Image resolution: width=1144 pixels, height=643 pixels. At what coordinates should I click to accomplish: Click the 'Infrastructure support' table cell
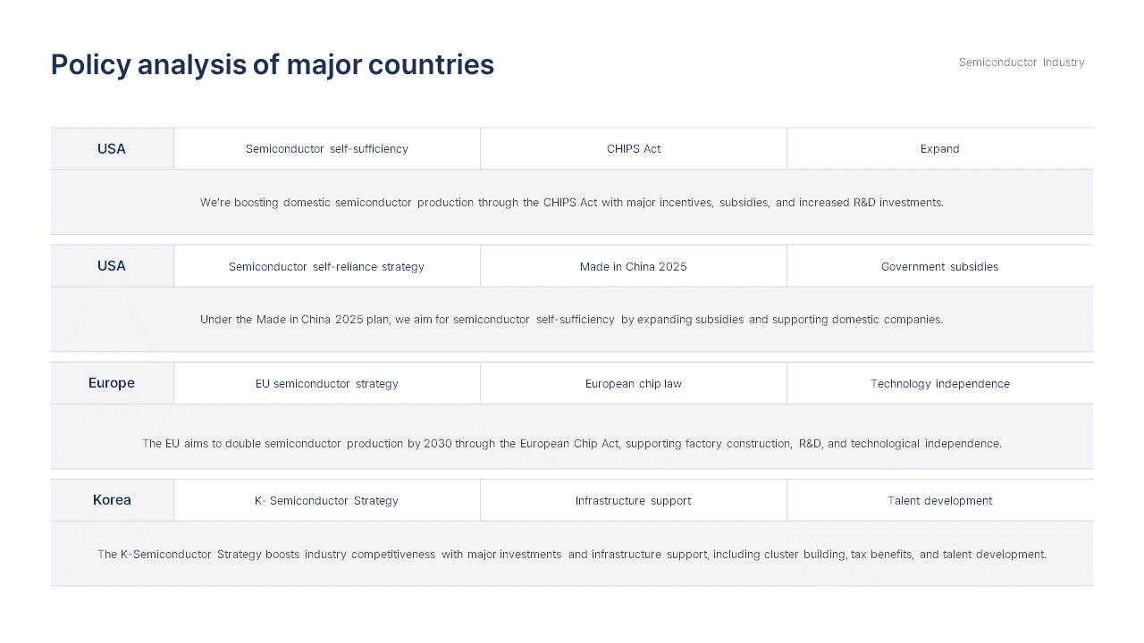click(633, 501)
